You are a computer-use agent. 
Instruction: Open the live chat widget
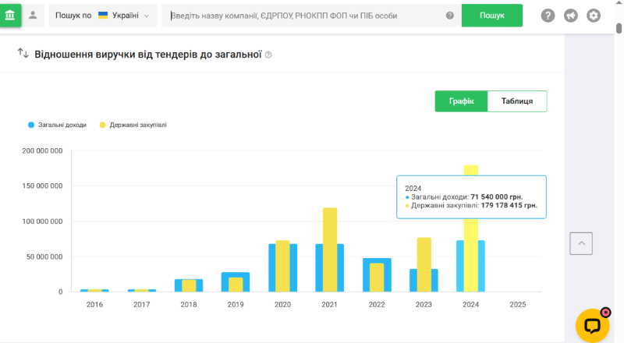click(592, 325)
